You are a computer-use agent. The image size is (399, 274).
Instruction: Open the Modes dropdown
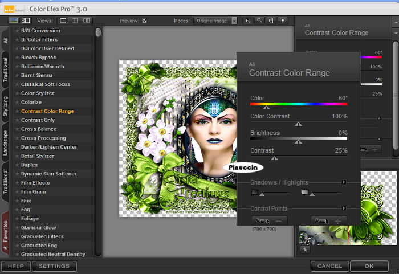coord(215,21)
